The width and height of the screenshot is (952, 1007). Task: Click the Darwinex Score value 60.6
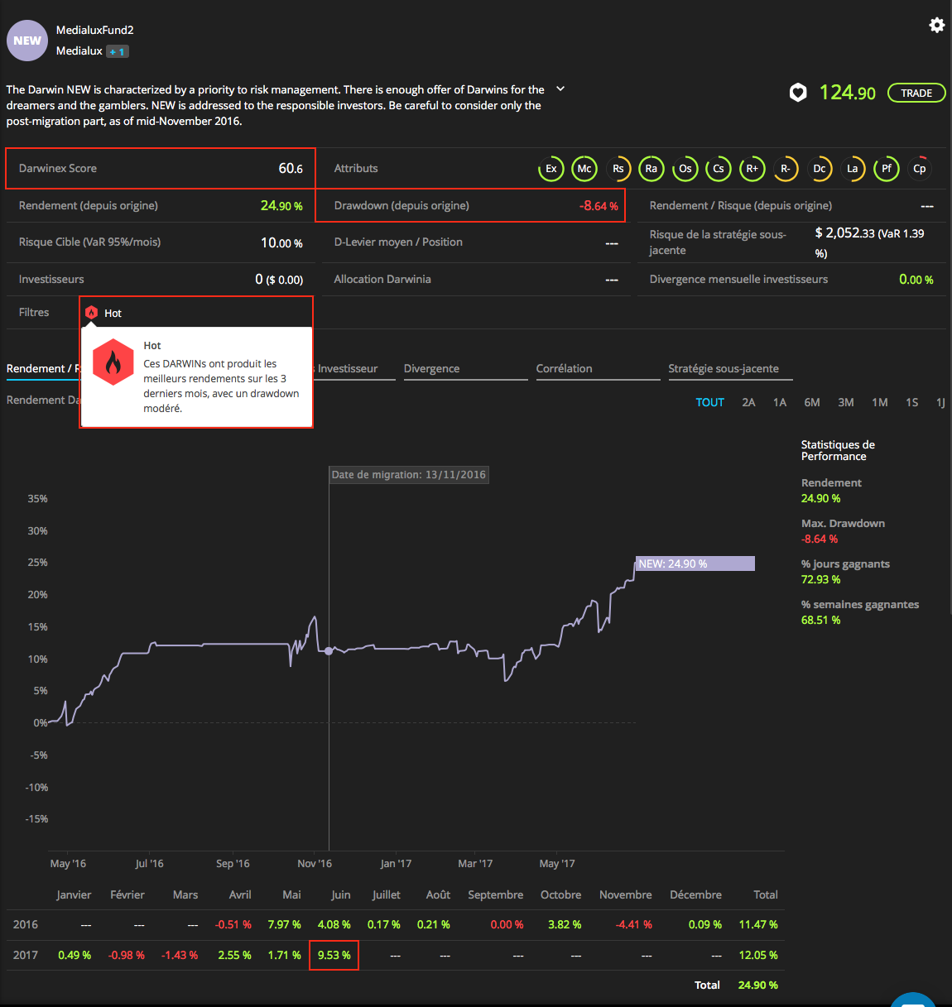(291, 169)
